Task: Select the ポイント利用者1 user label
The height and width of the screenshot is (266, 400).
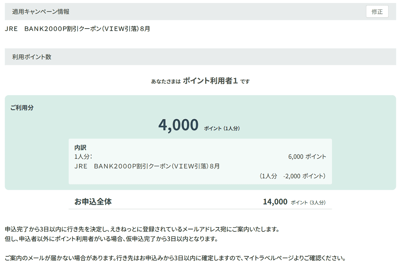Action: [210, 80]
